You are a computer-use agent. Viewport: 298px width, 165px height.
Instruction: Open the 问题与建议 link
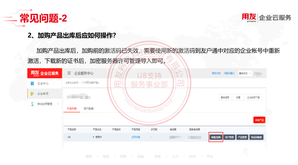coord(229,73)
